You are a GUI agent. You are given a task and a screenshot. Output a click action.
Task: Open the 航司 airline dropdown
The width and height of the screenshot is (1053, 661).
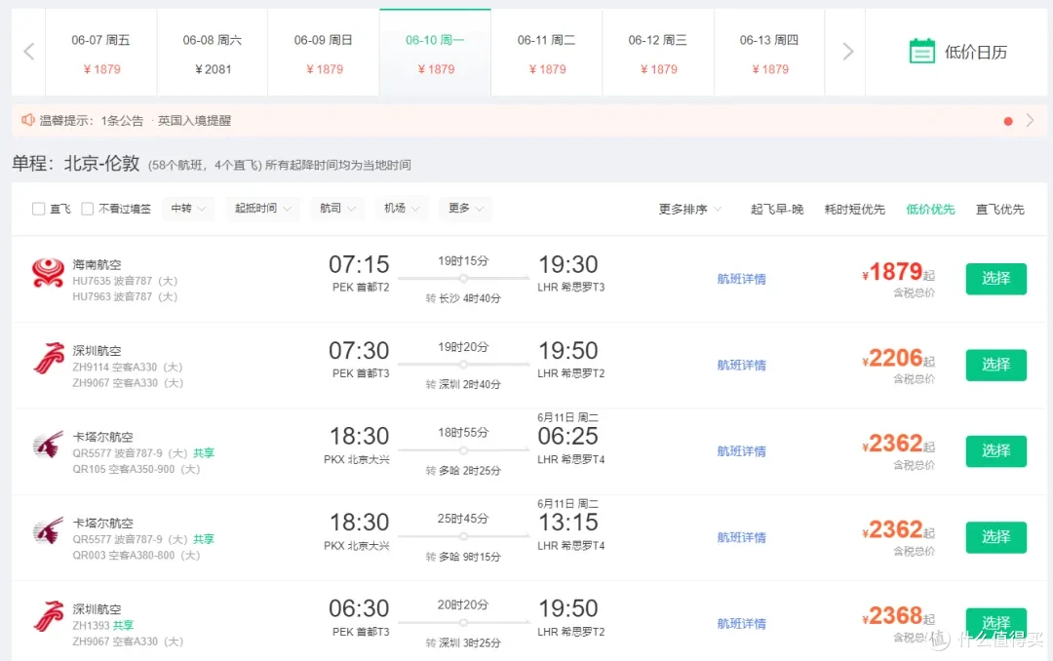point(337,209)
